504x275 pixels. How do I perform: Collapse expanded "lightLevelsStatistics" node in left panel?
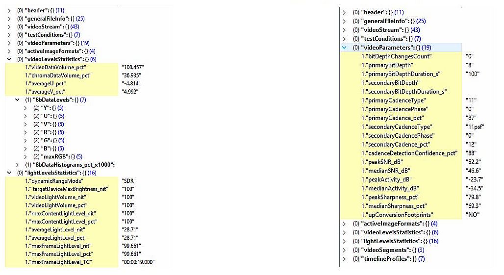click(9, 173)
